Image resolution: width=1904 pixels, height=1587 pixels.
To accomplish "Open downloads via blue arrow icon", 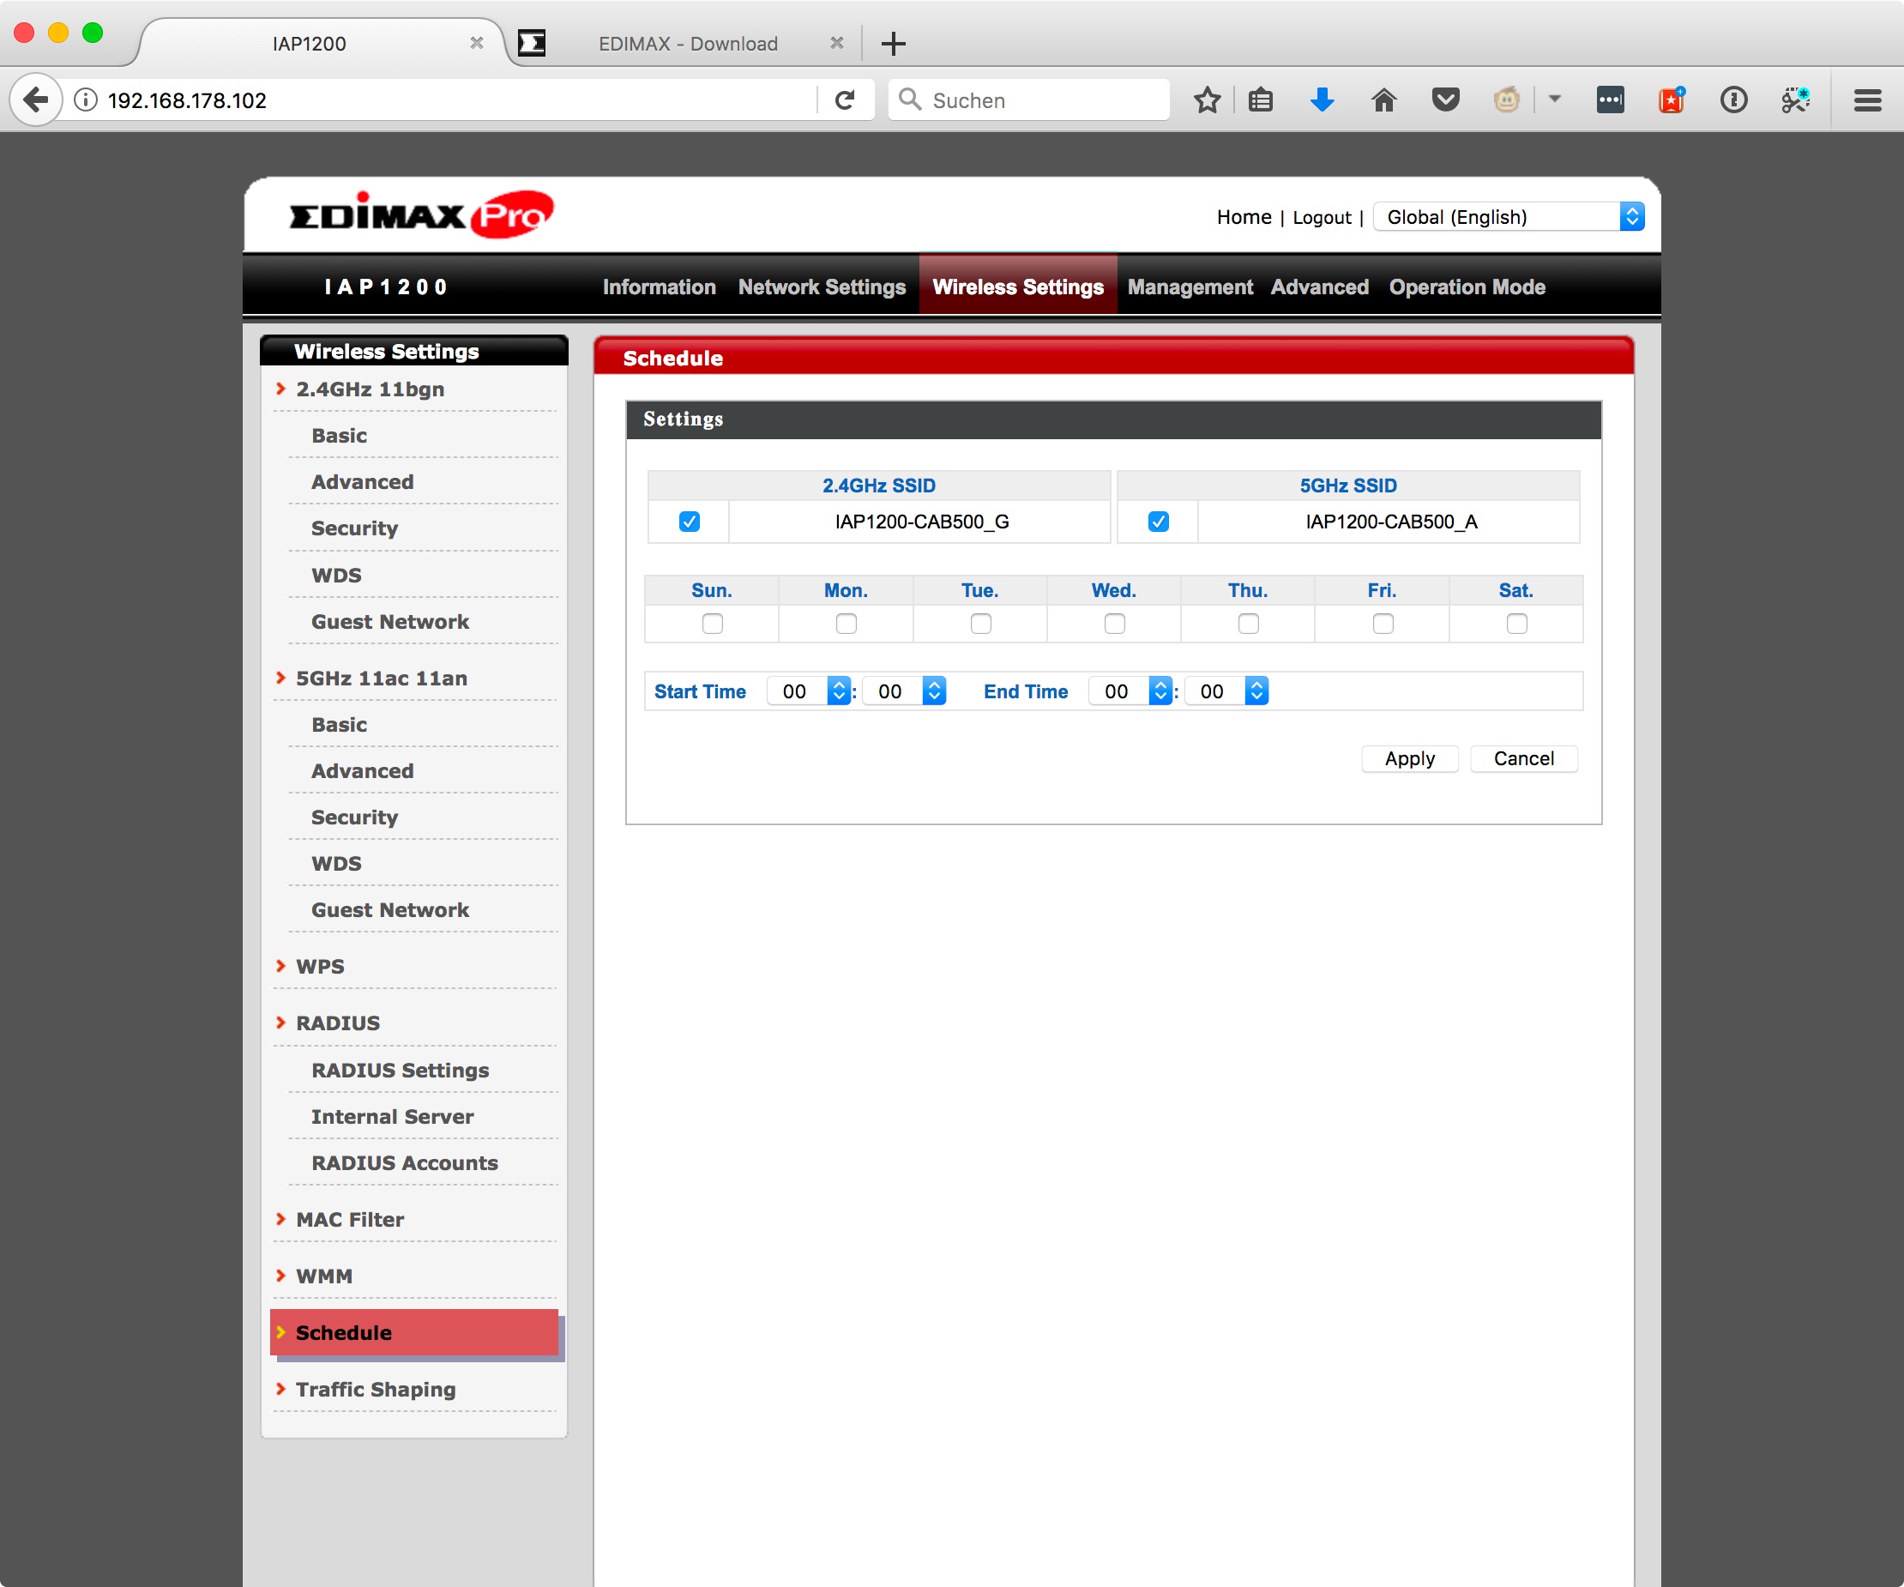I will point(1322,100).
